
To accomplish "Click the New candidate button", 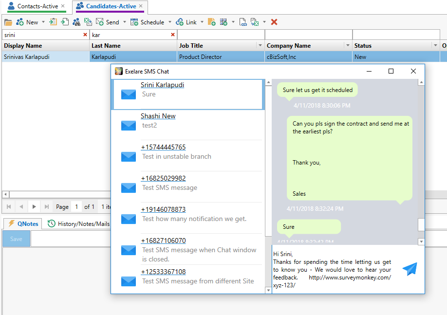I will (27, 22).
